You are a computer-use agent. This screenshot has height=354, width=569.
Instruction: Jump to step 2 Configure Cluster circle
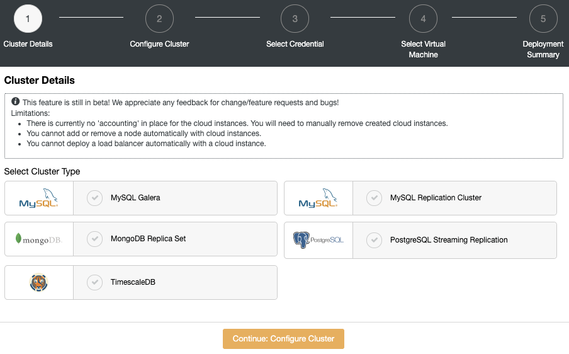159,18
